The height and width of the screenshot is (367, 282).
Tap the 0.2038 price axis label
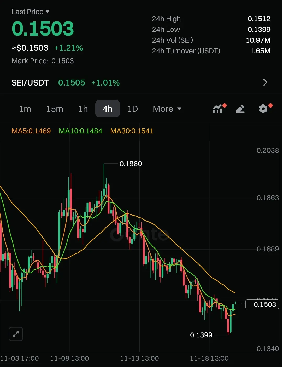point(268,150)
